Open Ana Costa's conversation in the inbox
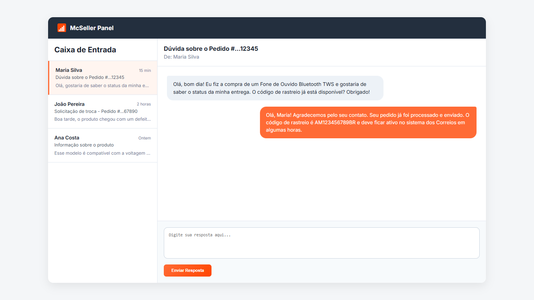534x300 pixels. point(103,145)
